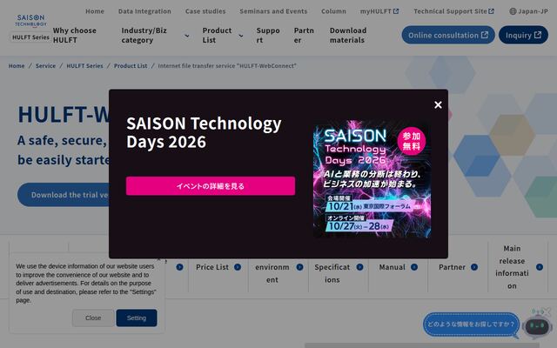Open the chatbot robot icon
This screenshot has height=348, width=557.
pyautogui.click(x=537, y=325)
